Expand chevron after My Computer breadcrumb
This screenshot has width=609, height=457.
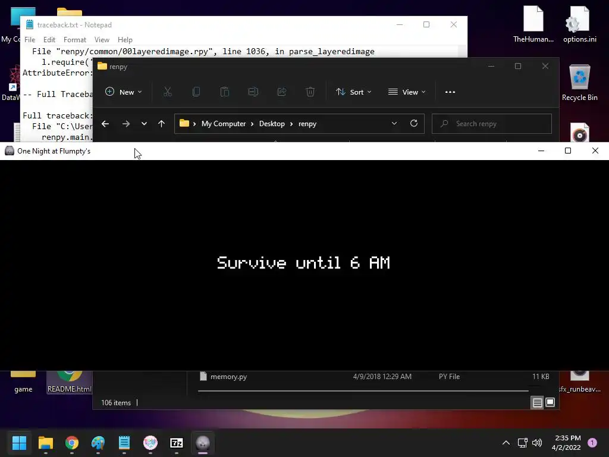tap(252, 124)
